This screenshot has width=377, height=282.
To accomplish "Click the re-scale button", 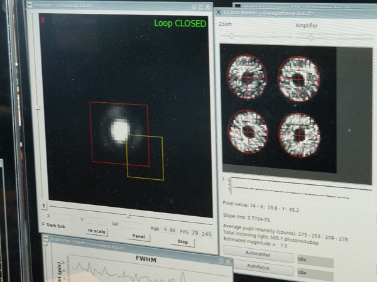I will (x=97, y=231).
